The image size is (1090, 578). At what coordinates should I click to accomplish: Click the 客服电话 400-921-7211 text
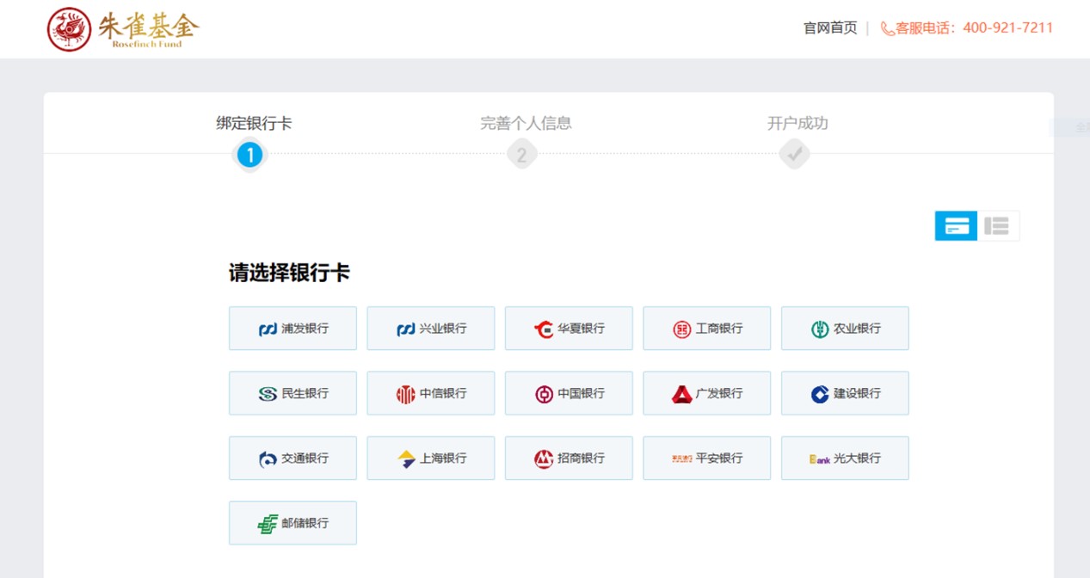(975, 28)
